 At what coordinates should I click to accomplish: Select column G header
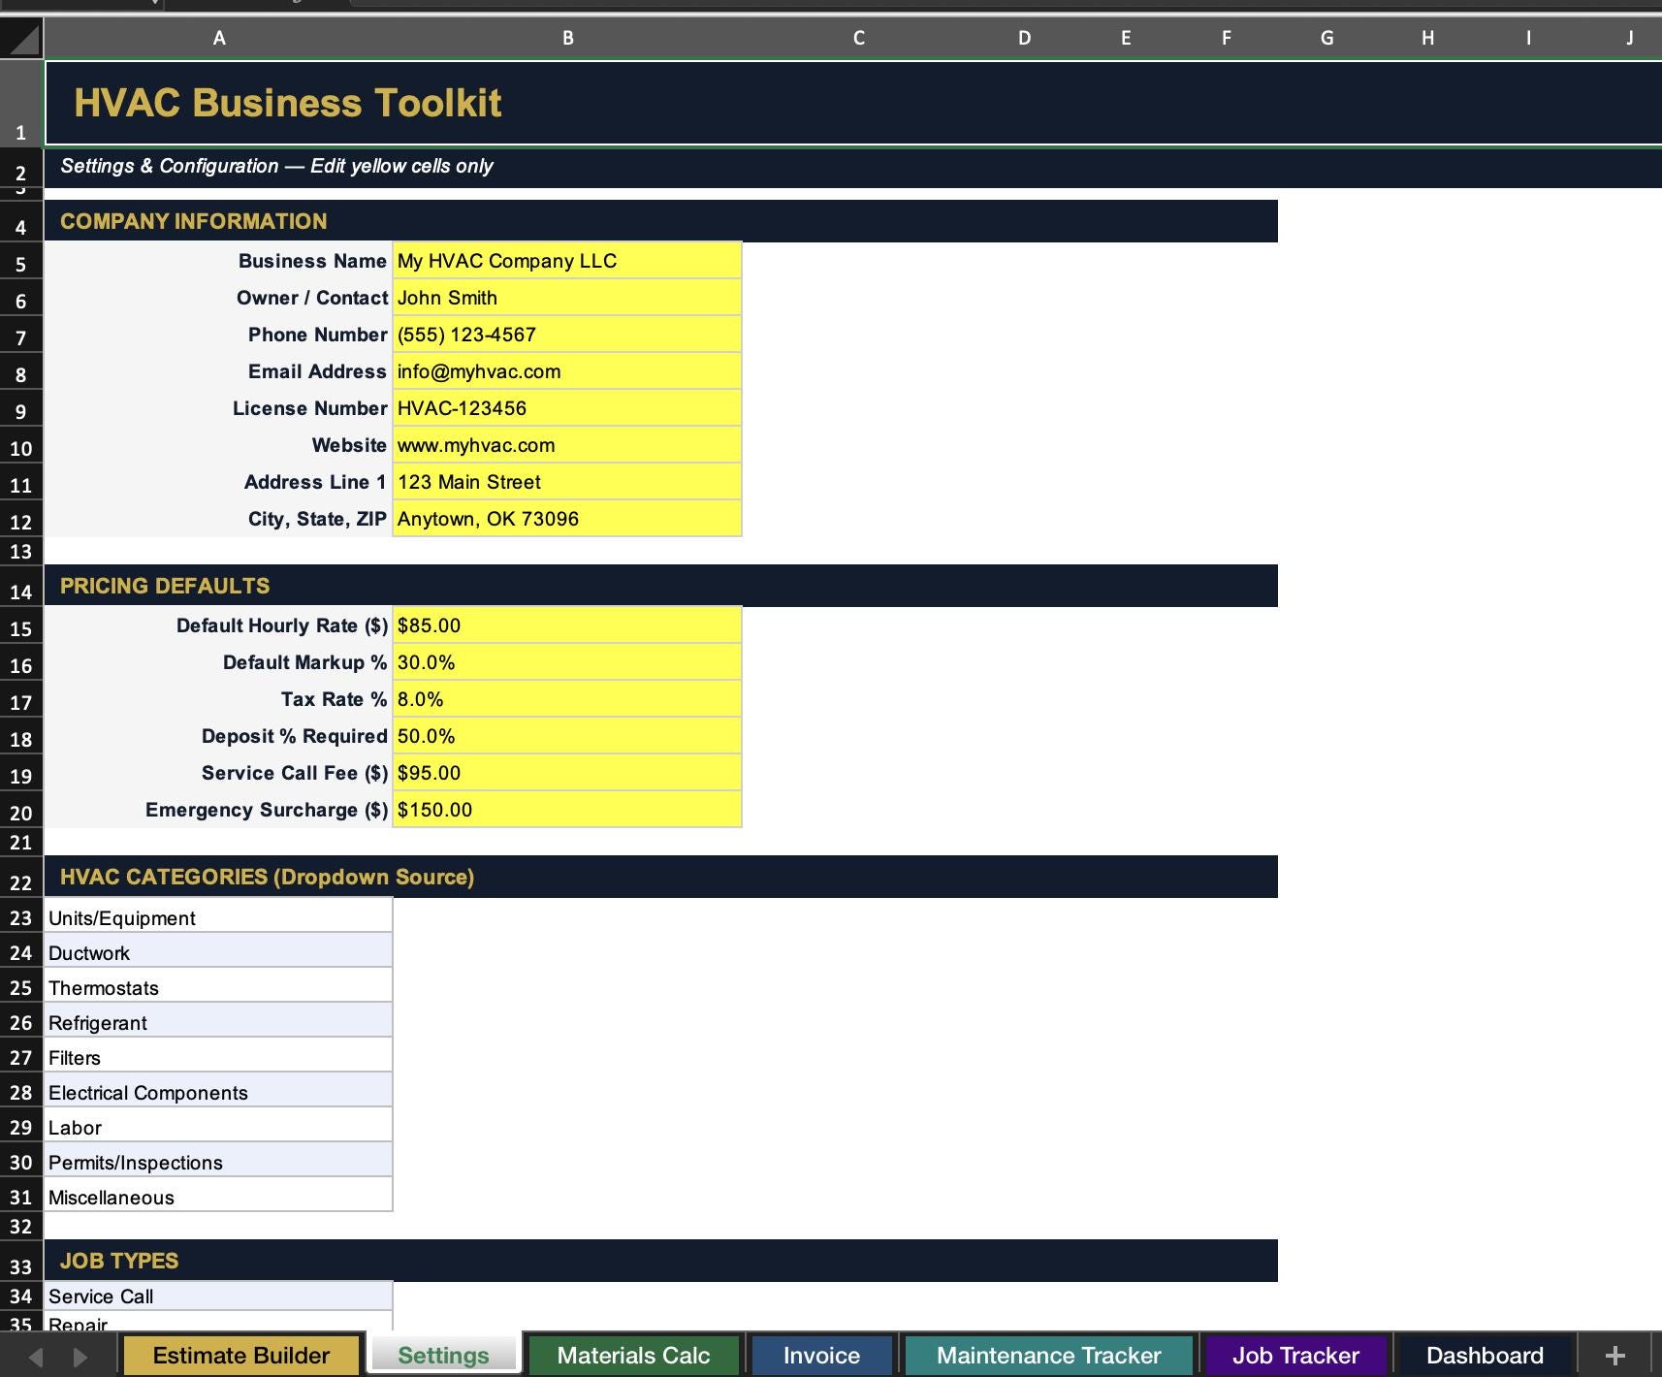point(1327,39)
